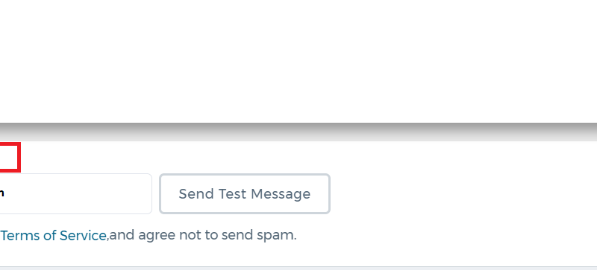Open the Terms of Service link
The width and height of the screenshot is (597, 270).
[53, 236]
